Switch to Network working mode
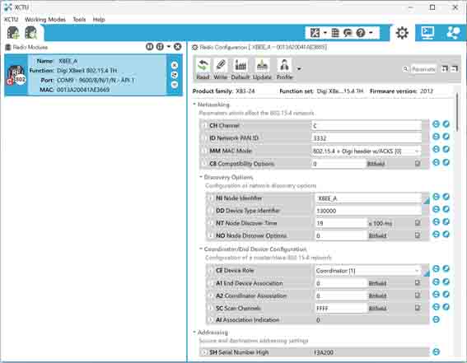 pos(454,33)
